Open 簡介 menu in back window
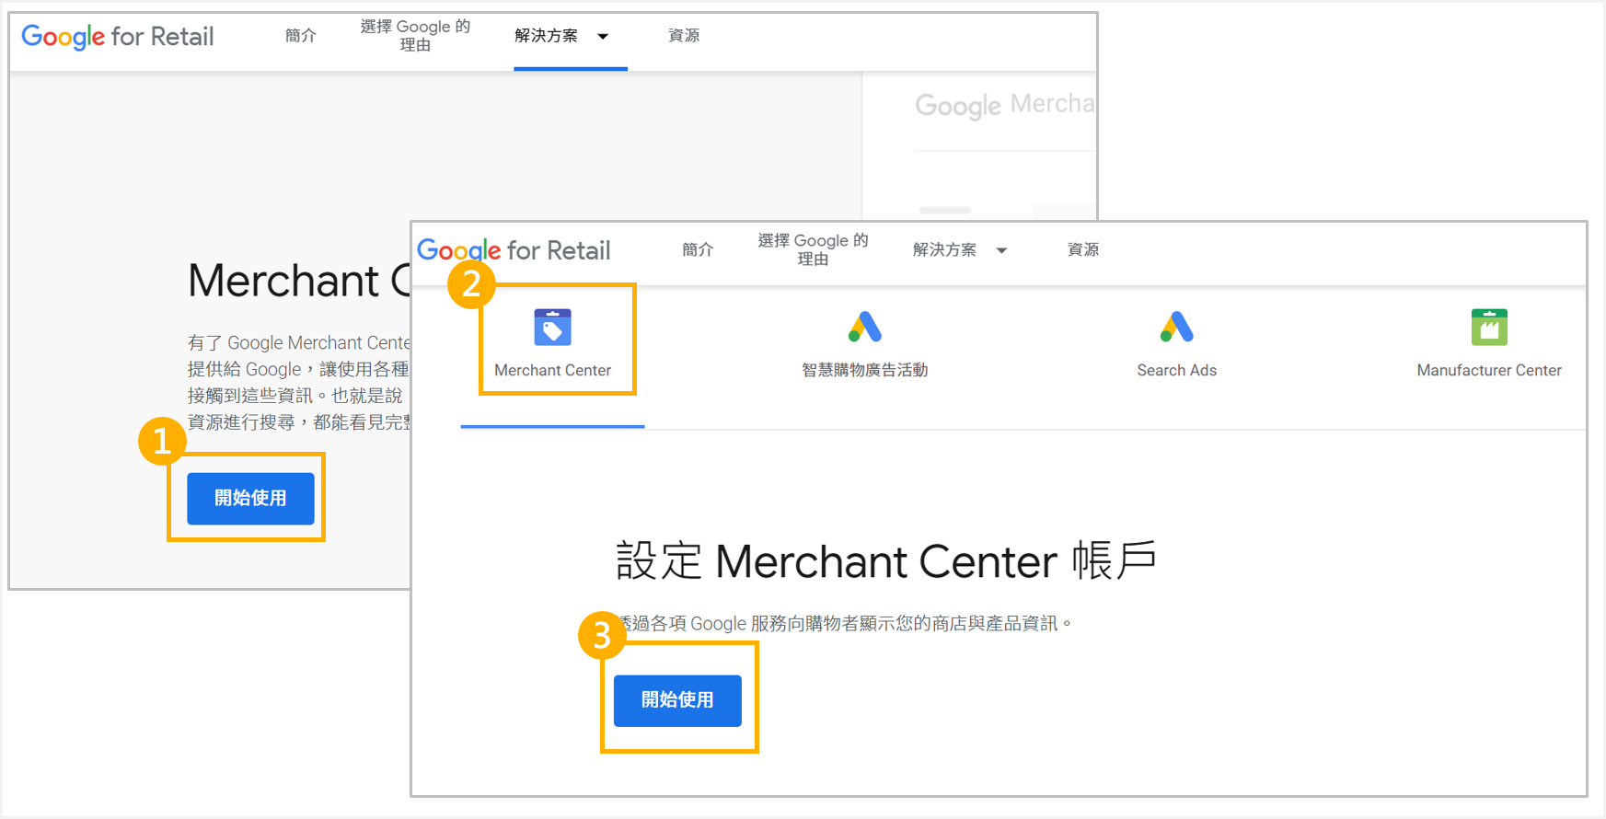Viewport: 1606px width, 819px height. coord(301,36)
